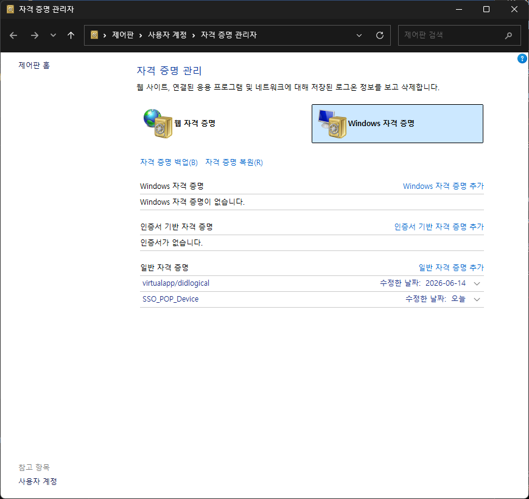This screenshot has width=529, height=499.
Task: Click 일반 자격 증명 추가 link
Action: point(451,267)
